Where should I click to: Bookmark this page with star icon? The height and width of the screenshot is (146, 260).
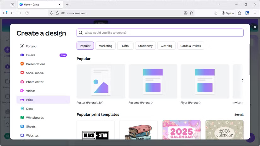(x=191, y=13)
